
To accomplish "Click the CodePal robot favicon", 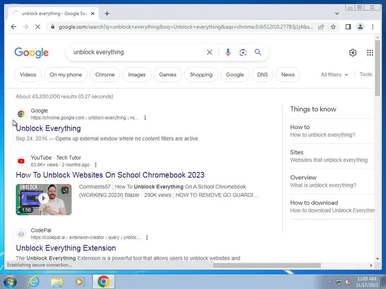I will click(x=21, y=234).
